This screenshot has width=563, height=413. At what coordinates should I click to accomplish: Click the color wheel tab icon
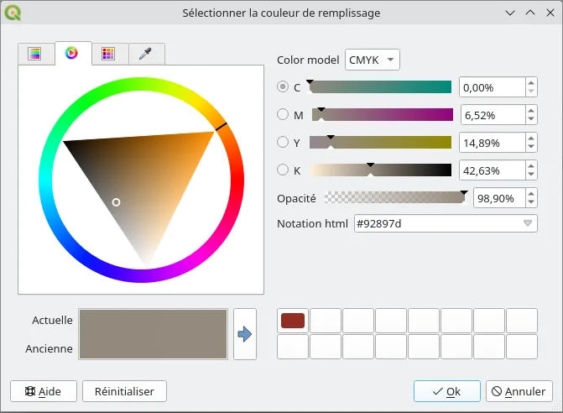(71, 54)
